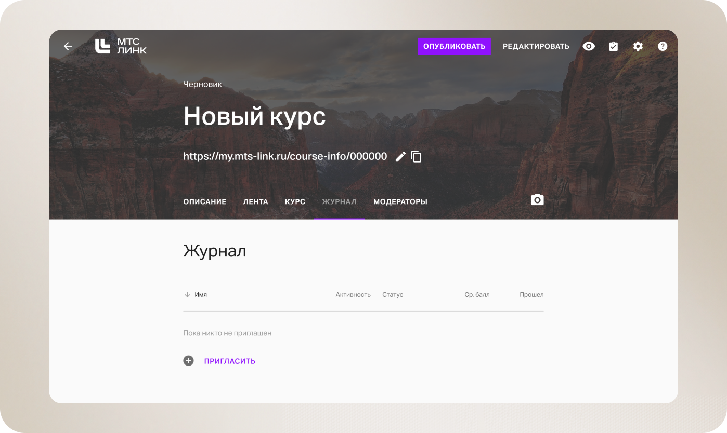
Task: Click the course URL link
Action: [x=285, y=156]
